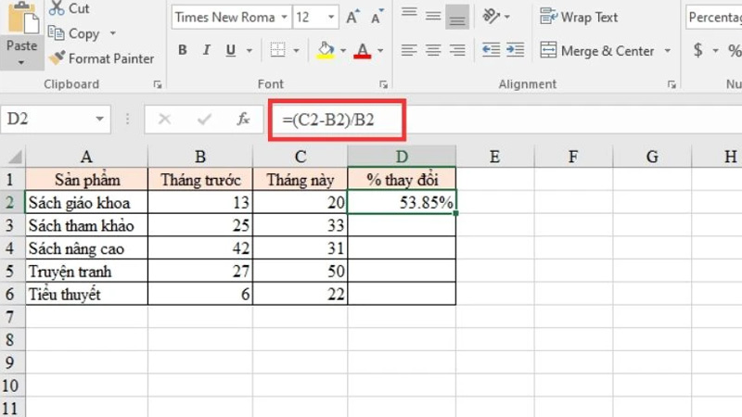Open Alignment group dialog launcher
Image resolution: width=742 pixels, height=417 pixels.
(x=672, y=84)
